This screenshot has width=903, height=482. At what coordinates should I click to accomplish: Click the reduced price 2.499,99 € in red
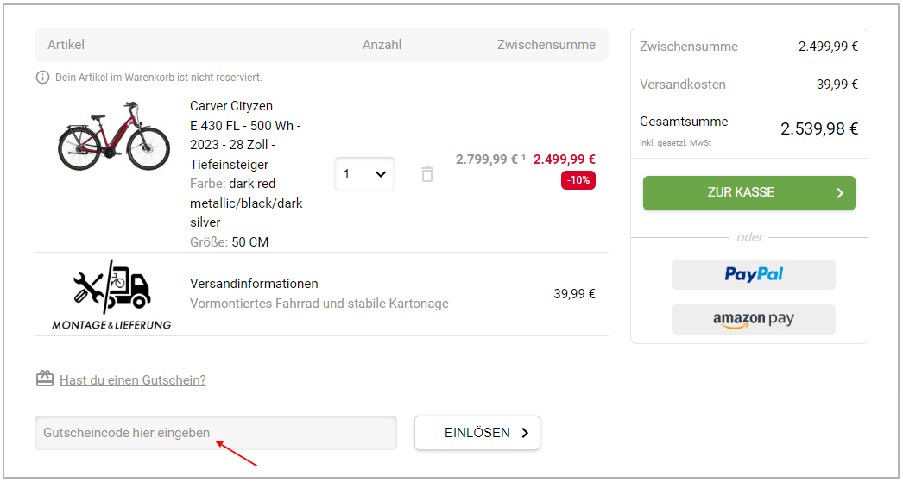click(565, 160)
